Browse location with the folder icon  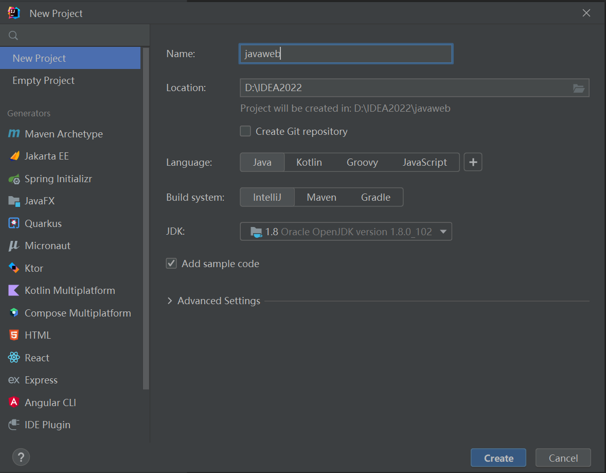(x=578, y=88)
